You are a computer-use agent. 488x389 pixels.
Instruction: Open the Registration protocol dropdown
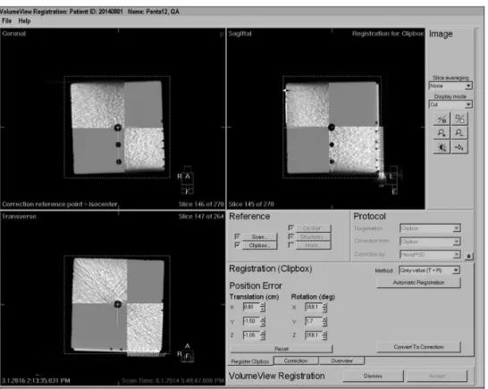[430, 228]
